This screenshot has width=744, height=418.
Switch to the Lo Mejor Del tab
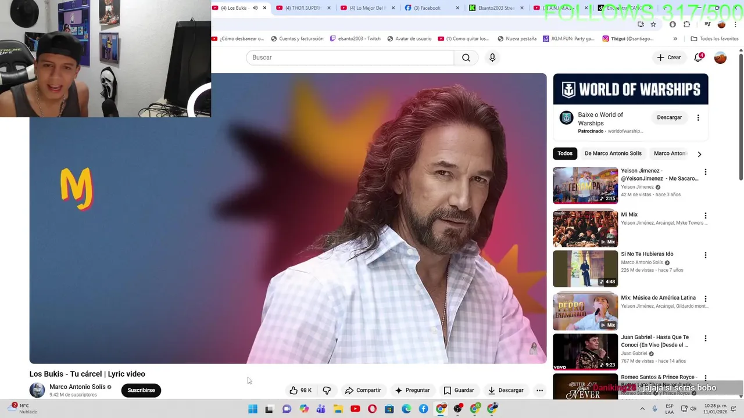pos(367,8)
